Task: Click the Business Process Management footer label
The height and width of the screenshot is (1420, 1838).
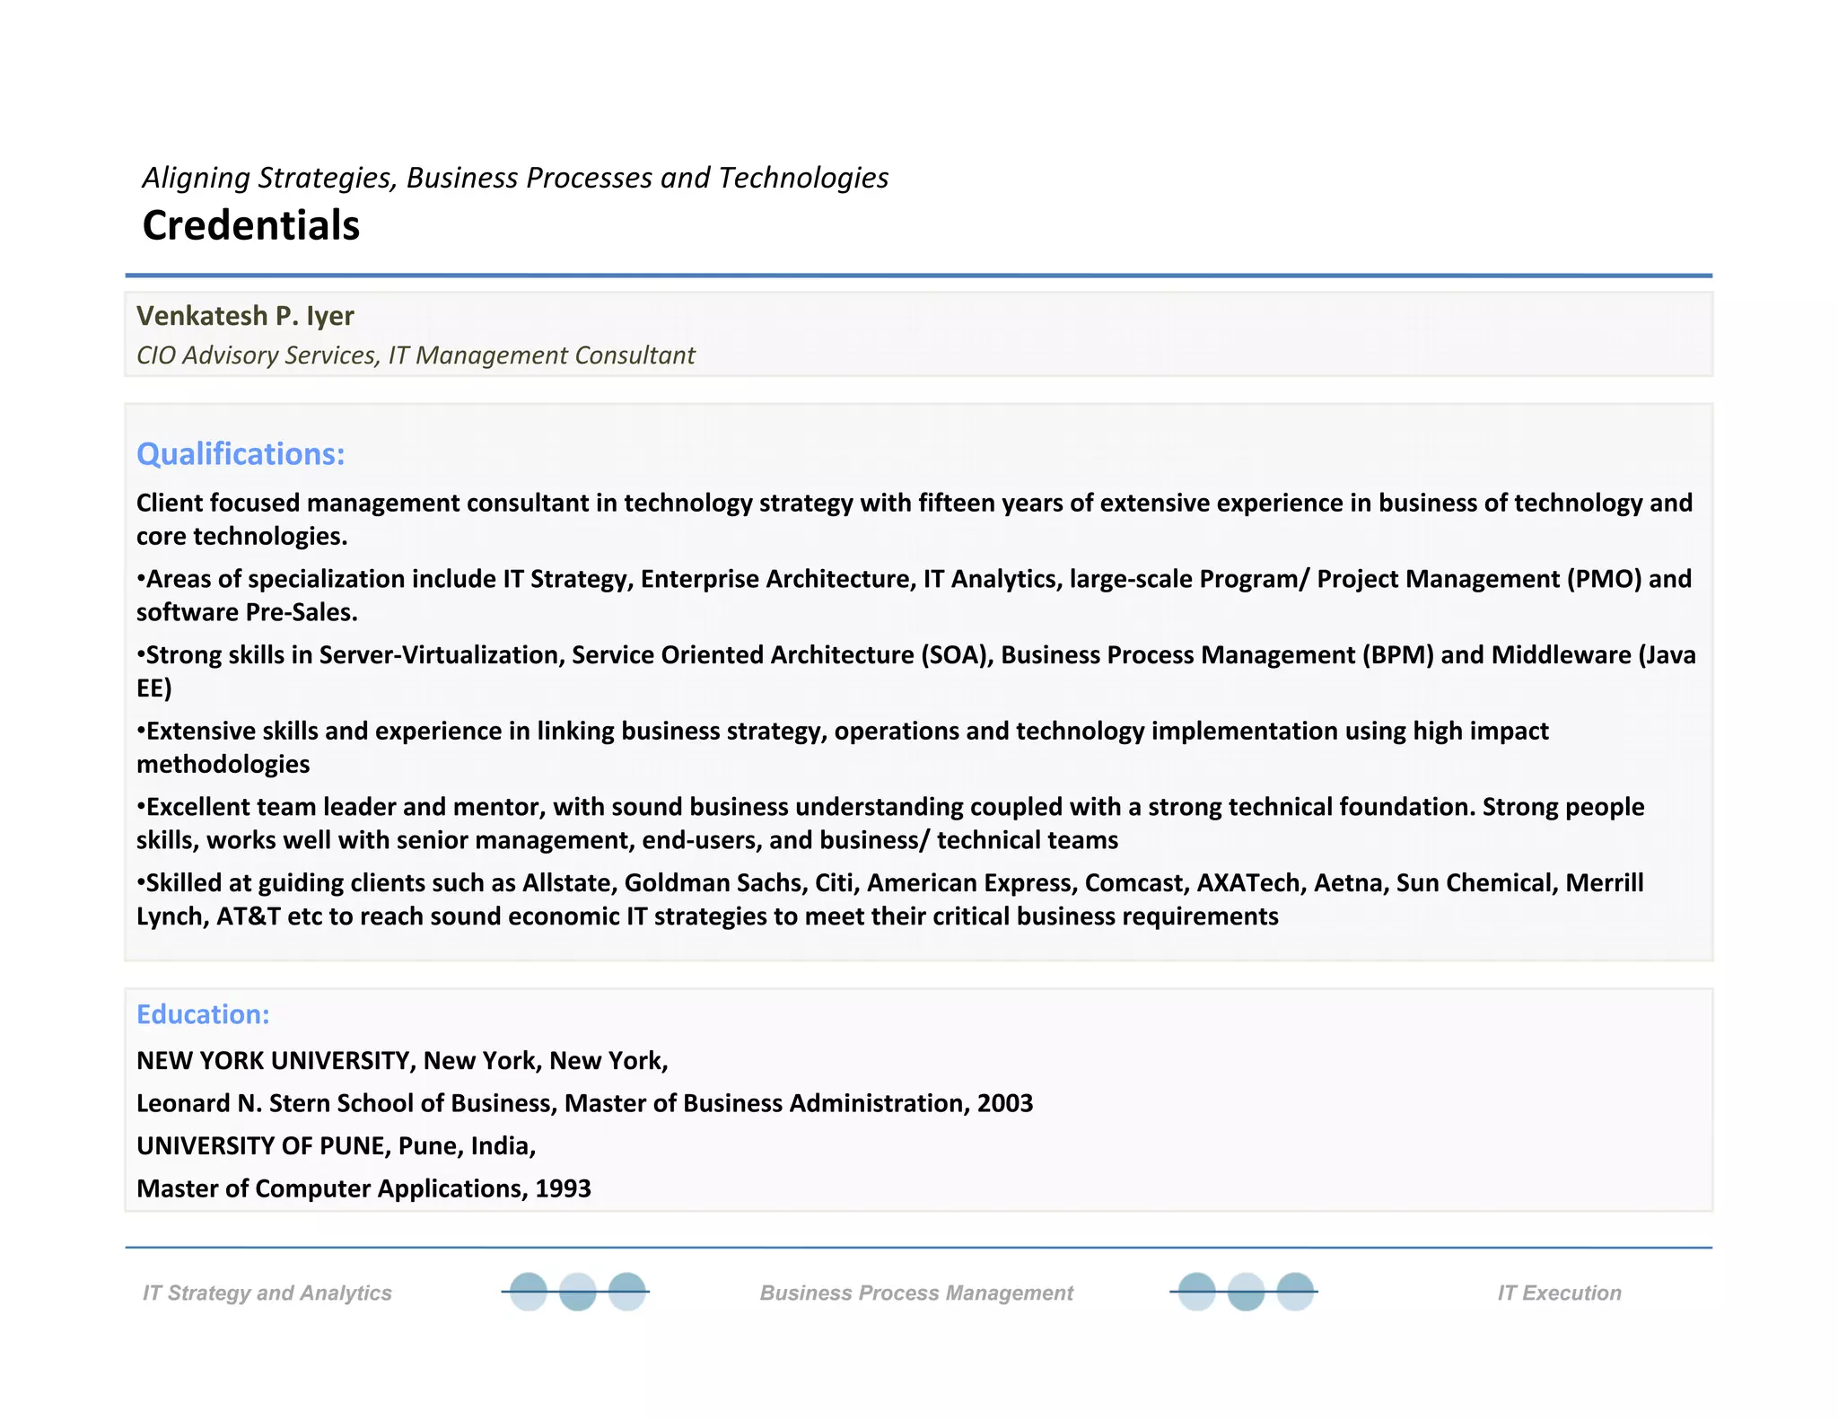Action: coord(916,1293)
